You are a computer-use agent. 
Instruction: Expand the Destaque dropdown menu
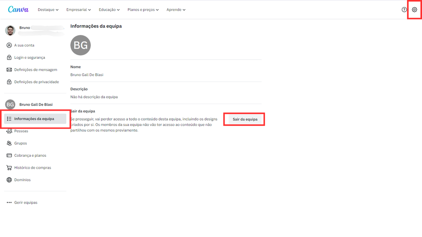pyautogui.click(x=48, y=10)
